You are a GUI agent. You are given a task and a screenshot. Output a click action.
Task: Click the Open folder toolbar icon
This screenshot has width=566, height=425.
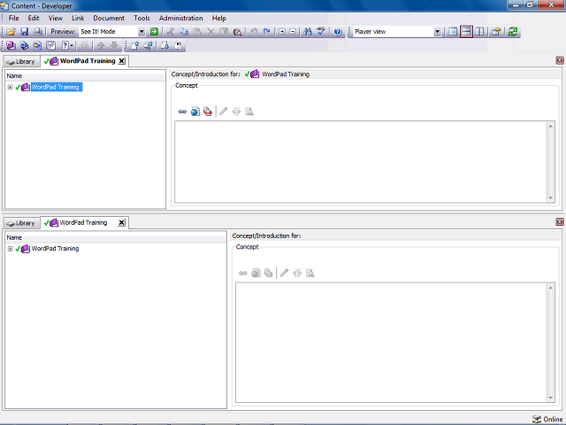[11, 32]
